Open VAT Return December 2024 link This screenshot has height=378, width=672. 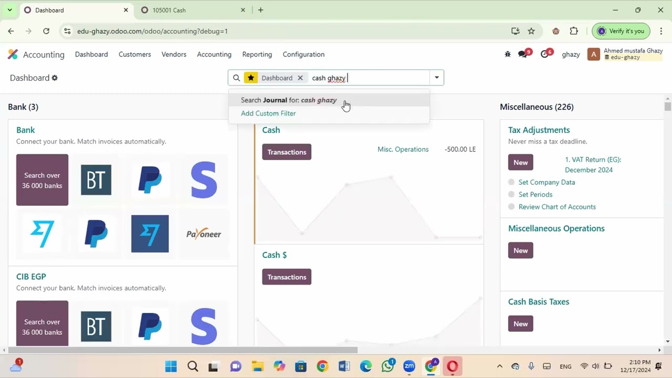click(x=593, y=164)
